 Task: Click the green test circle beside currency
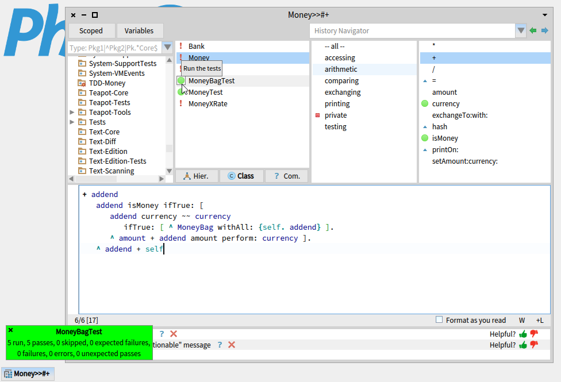tap(425, 104)
